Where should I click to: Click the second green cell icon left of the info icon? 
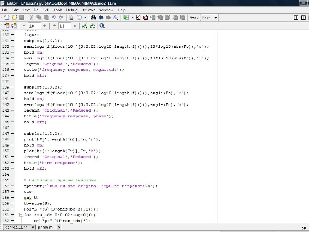click(x=92, y=26)
